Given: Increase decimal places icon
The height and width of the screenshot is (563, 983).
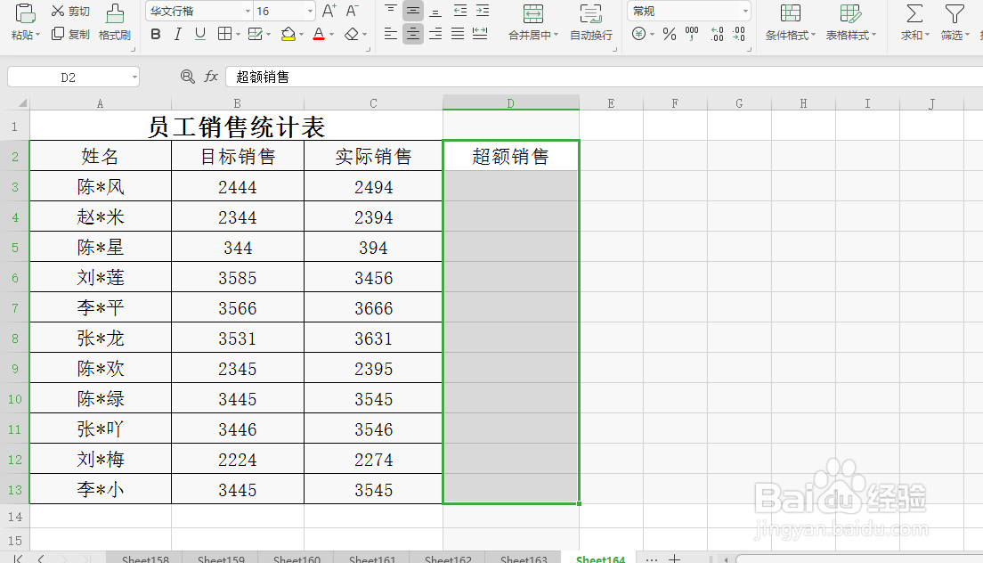Looking at the screenshot, I should 717,34.
